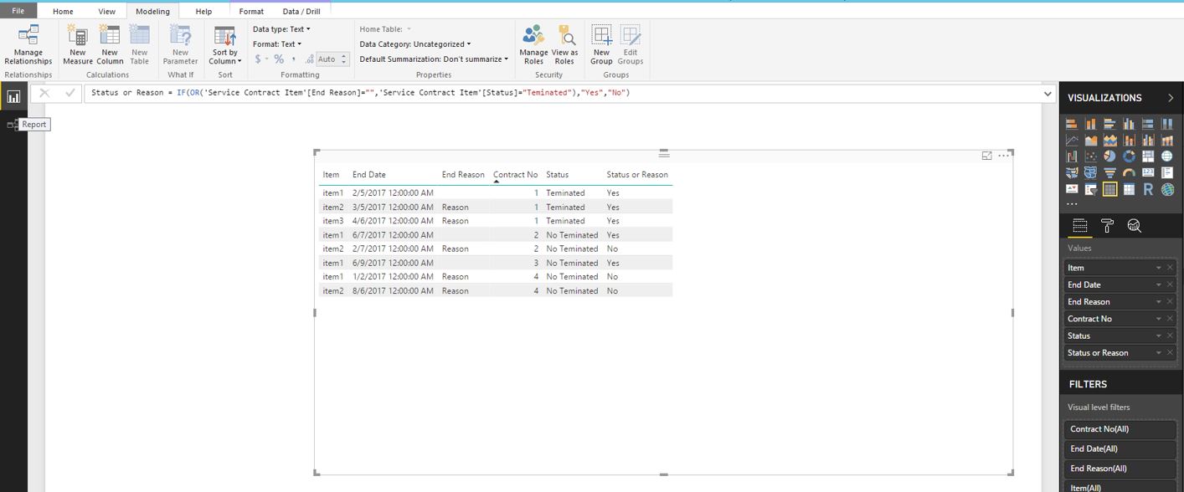Open the File menu
The height and width of the screenshot is (492, 1184).
point(18,11)
